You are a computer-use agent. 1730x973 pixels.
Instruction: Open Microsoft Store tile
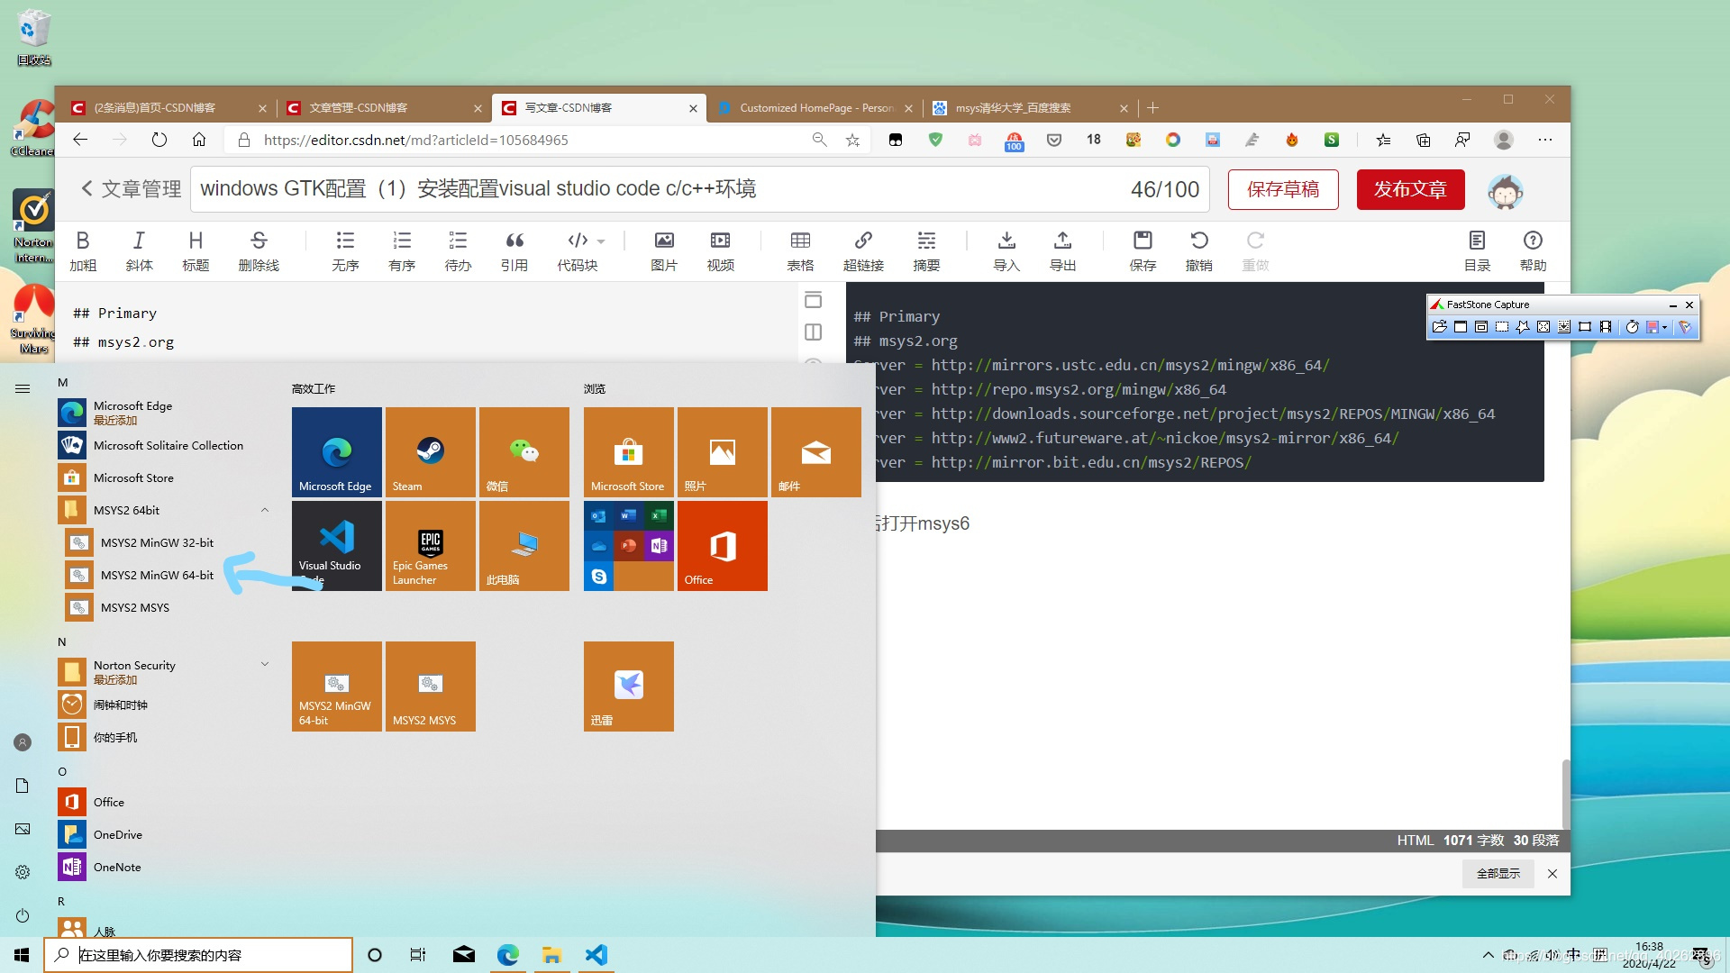629,452
